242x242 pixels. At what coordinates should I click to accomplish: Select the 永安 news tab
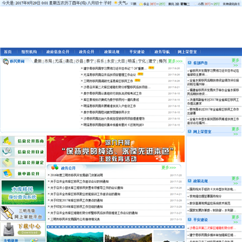tap(110, 61)
